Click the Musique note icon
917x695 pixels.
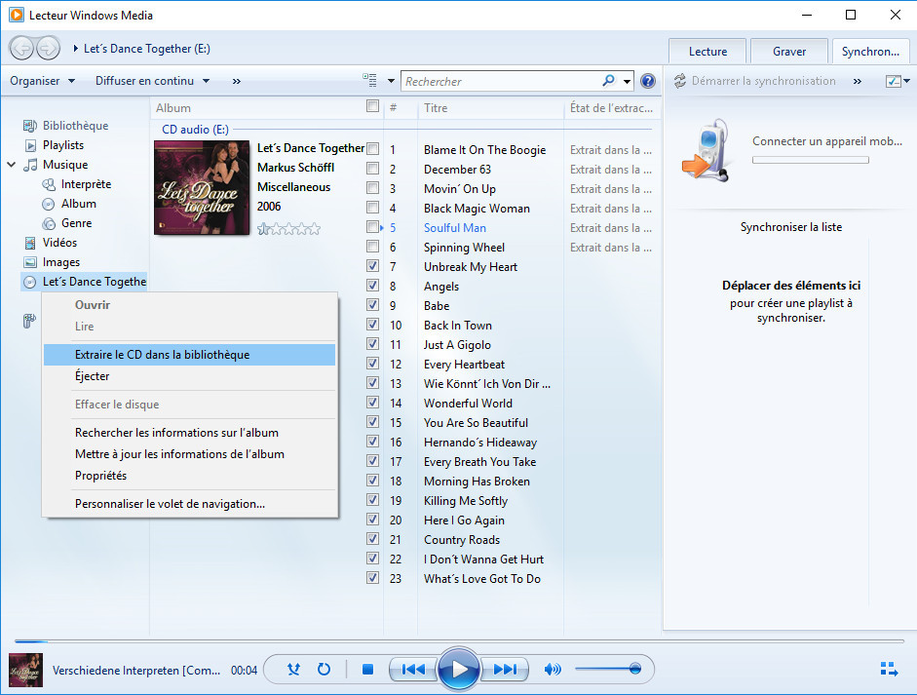tap(30, 165)
